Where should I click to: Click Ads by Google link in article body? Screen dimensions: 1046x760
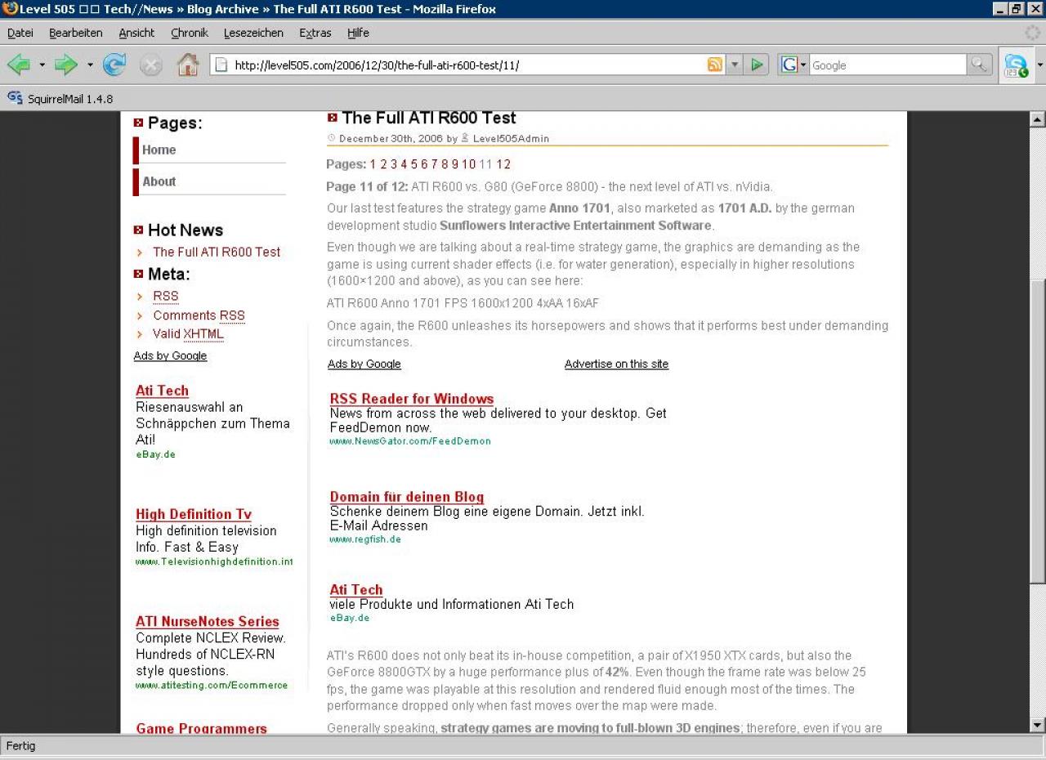[364, 364]
